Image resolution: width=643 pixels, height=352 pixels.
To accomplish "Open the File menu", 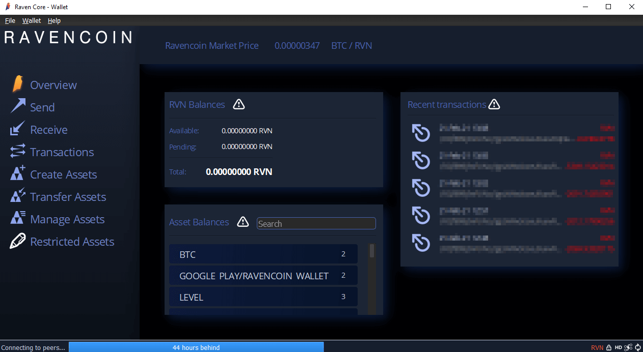I will pyautogui.click(x=10, y=20).
